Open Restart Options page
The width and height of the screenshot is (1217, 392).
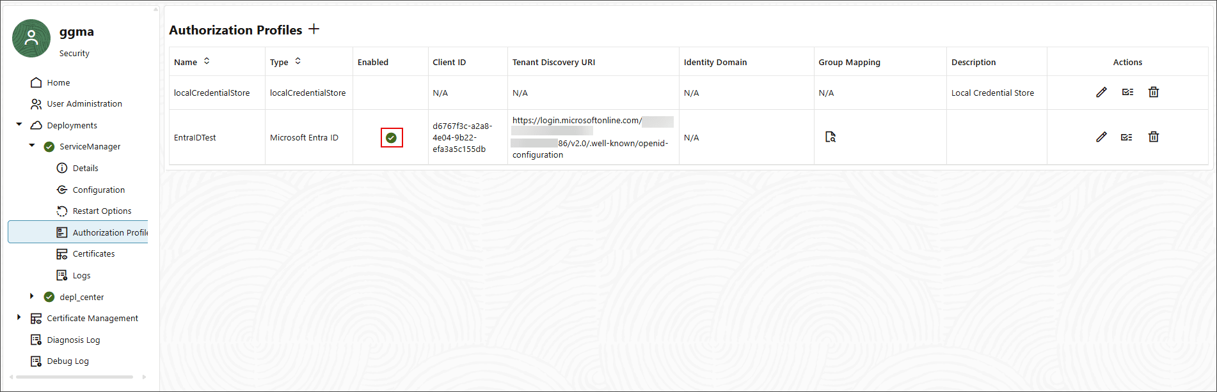(102, 211)
